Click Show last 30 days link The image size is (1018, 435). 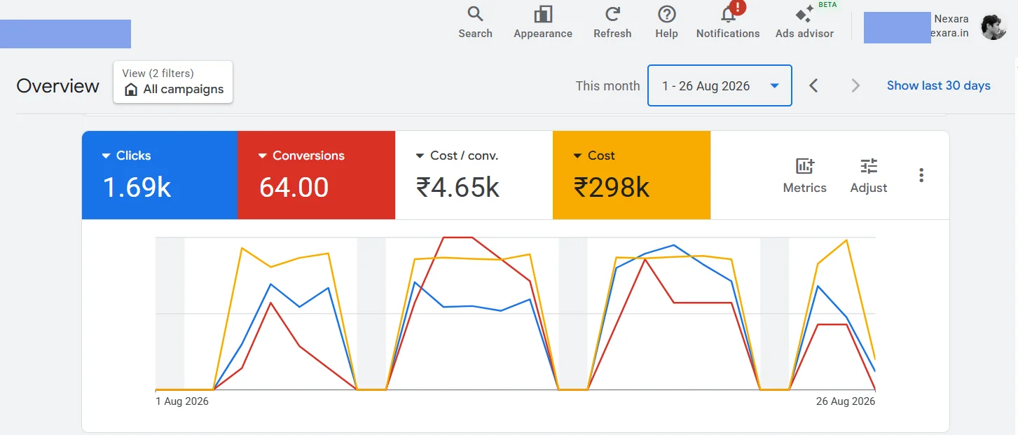pos(938,85)
